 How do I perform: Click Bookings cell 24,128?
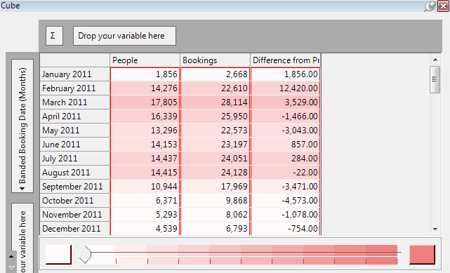pos(216,173)
